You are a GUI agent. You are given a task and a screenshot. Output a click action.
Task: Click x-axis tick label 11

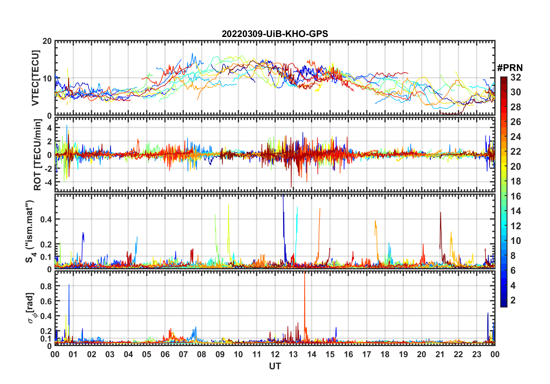point(257,354)
